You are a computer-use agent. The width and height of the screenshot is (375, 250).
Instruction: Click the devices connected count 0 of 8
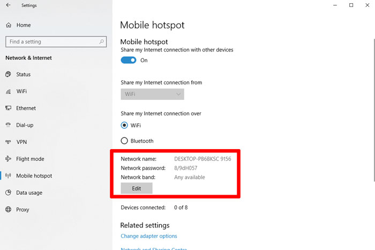(x=181, y=208)
